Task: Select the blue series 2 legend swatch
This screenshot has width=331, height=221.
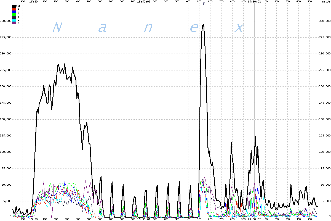Action: [x=14, y=12]
